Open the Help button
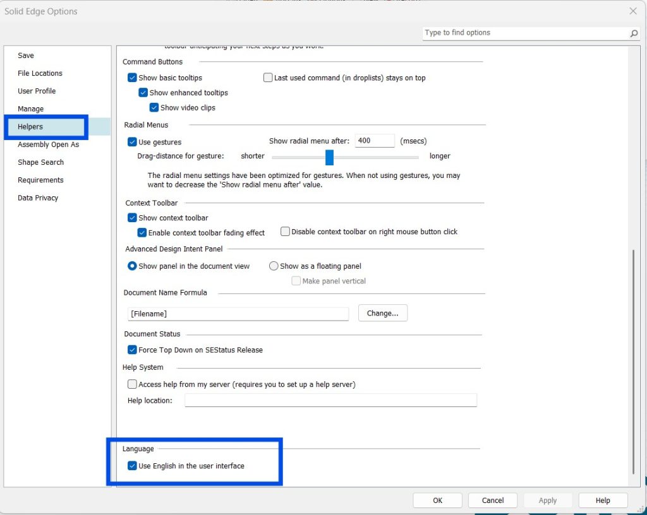 (x=603, y=500)
